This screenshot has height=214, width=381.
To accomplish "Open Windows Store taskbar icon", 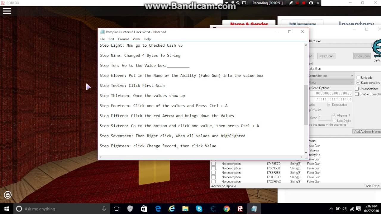I will point(144,209).
